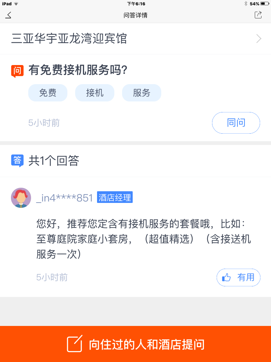Tap the orange question badge icon
271x362 pixels.
[x=17, y=71]
